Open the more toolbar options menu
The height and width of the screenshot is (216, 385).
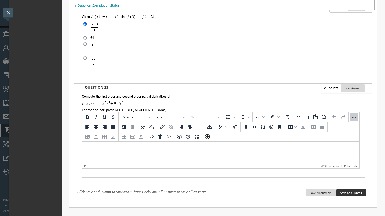pos(354,117)
